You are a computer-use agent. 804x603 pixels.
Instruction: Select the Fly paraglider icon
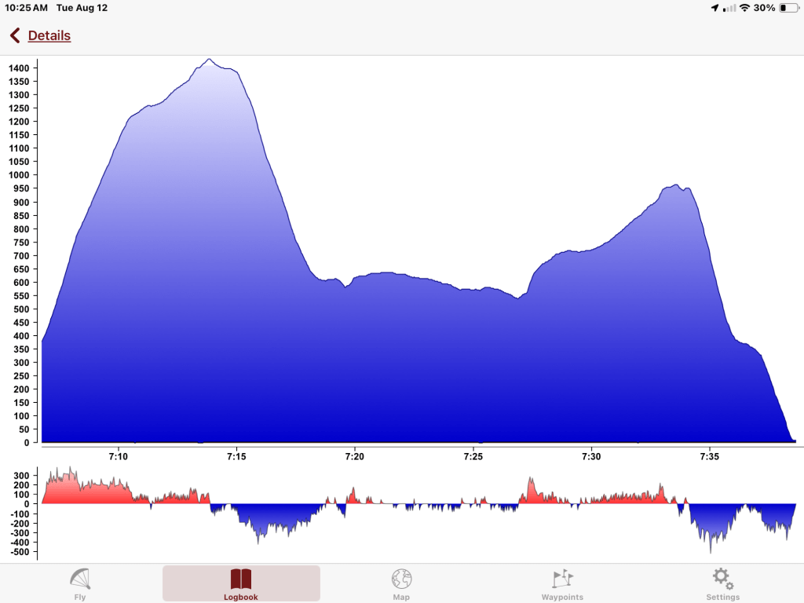80,579
